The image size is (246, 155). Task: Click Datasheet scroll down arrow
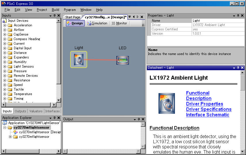tap(243, 152)
